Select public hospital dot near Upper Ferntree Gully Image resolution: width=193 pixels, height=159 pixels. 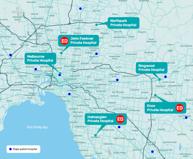[x=186, y=118]
